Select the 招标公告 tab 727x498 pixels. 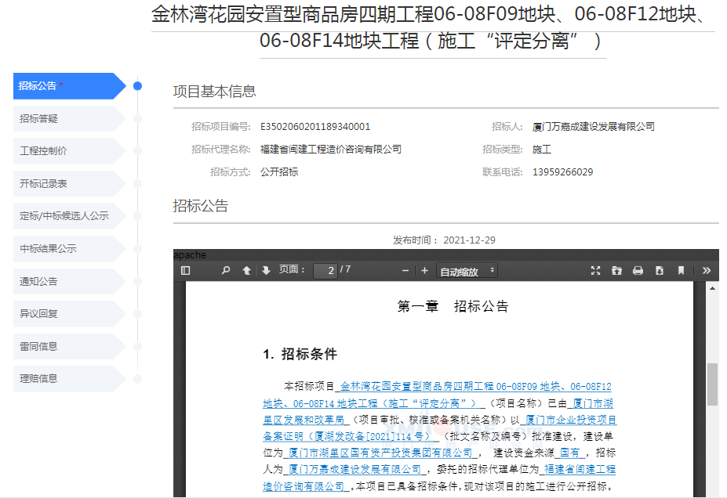(70, 86)
